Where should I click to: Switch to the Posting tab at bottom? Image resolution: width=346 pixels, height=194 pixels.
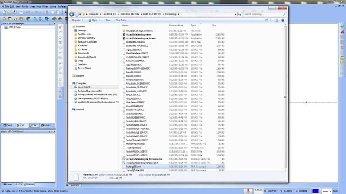coord(29,184)
